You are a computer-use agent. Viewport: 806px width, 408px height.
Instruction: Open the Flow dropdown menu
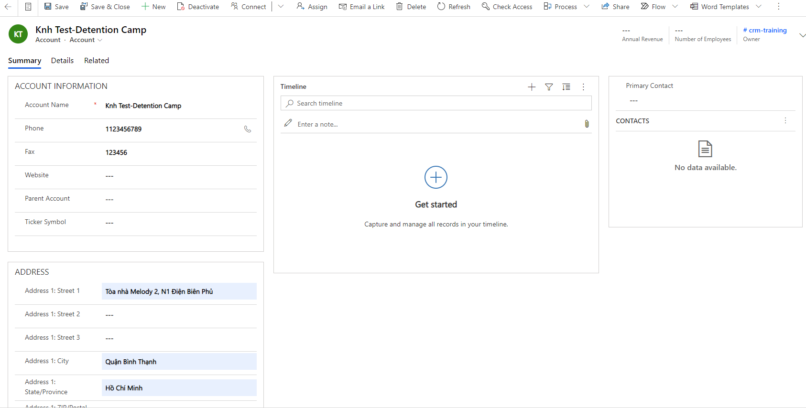tap(675, 7)
